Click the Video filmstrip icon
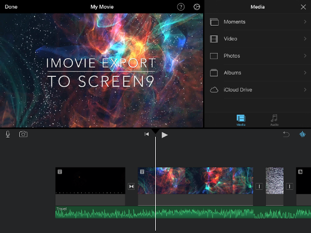 pyautogui.click(x=214, y=39)
